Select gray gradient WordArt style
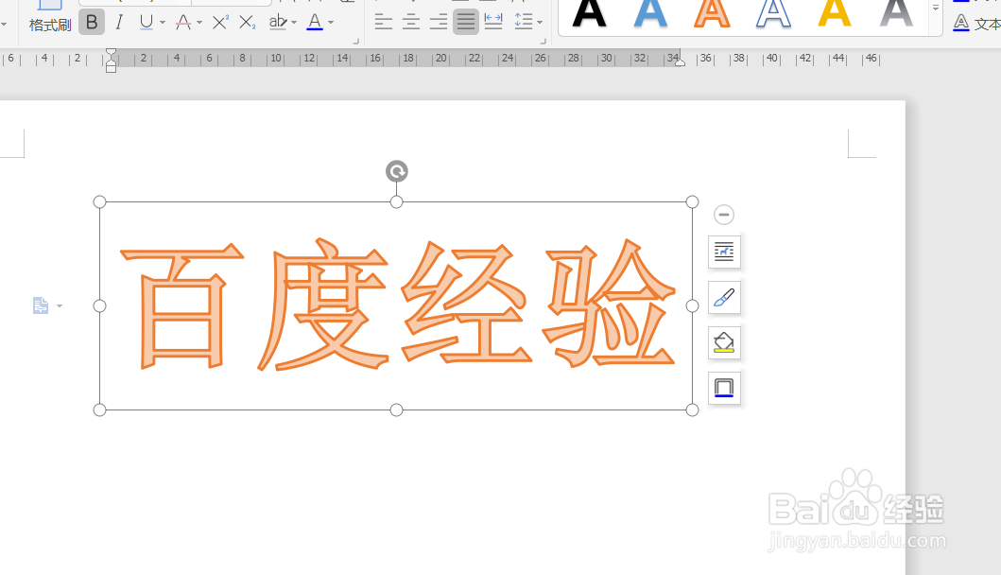The height and width of the screenshot is (575, 1001). [896, 14]
